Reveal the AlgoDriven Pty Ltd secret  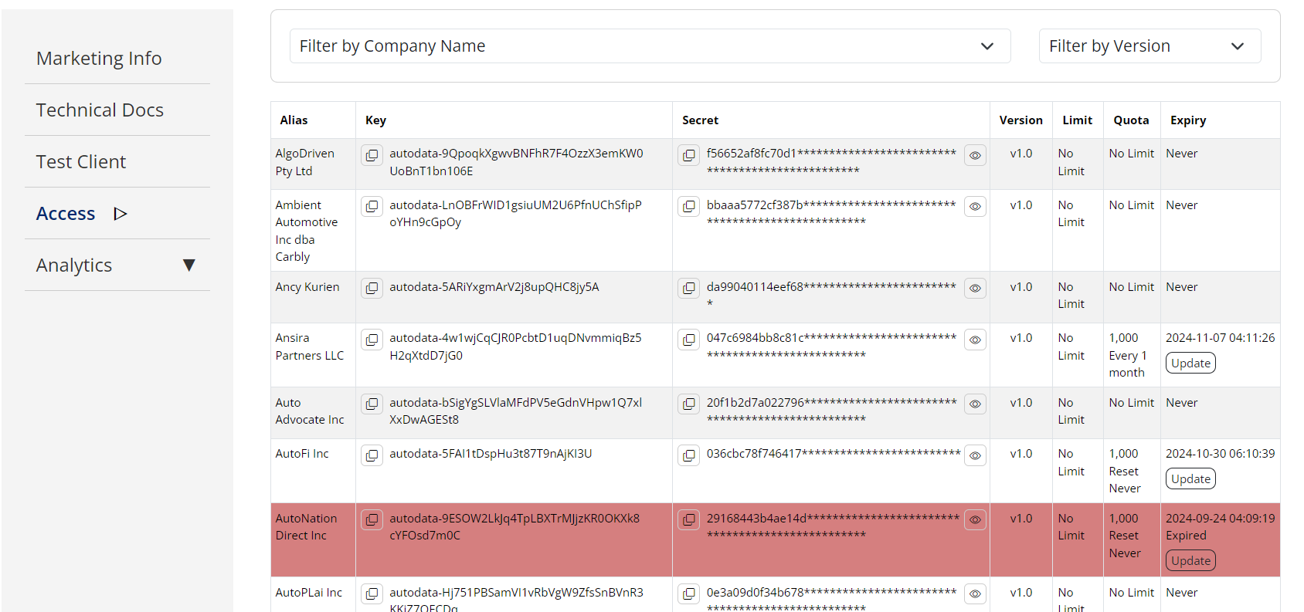pos(975,155)
